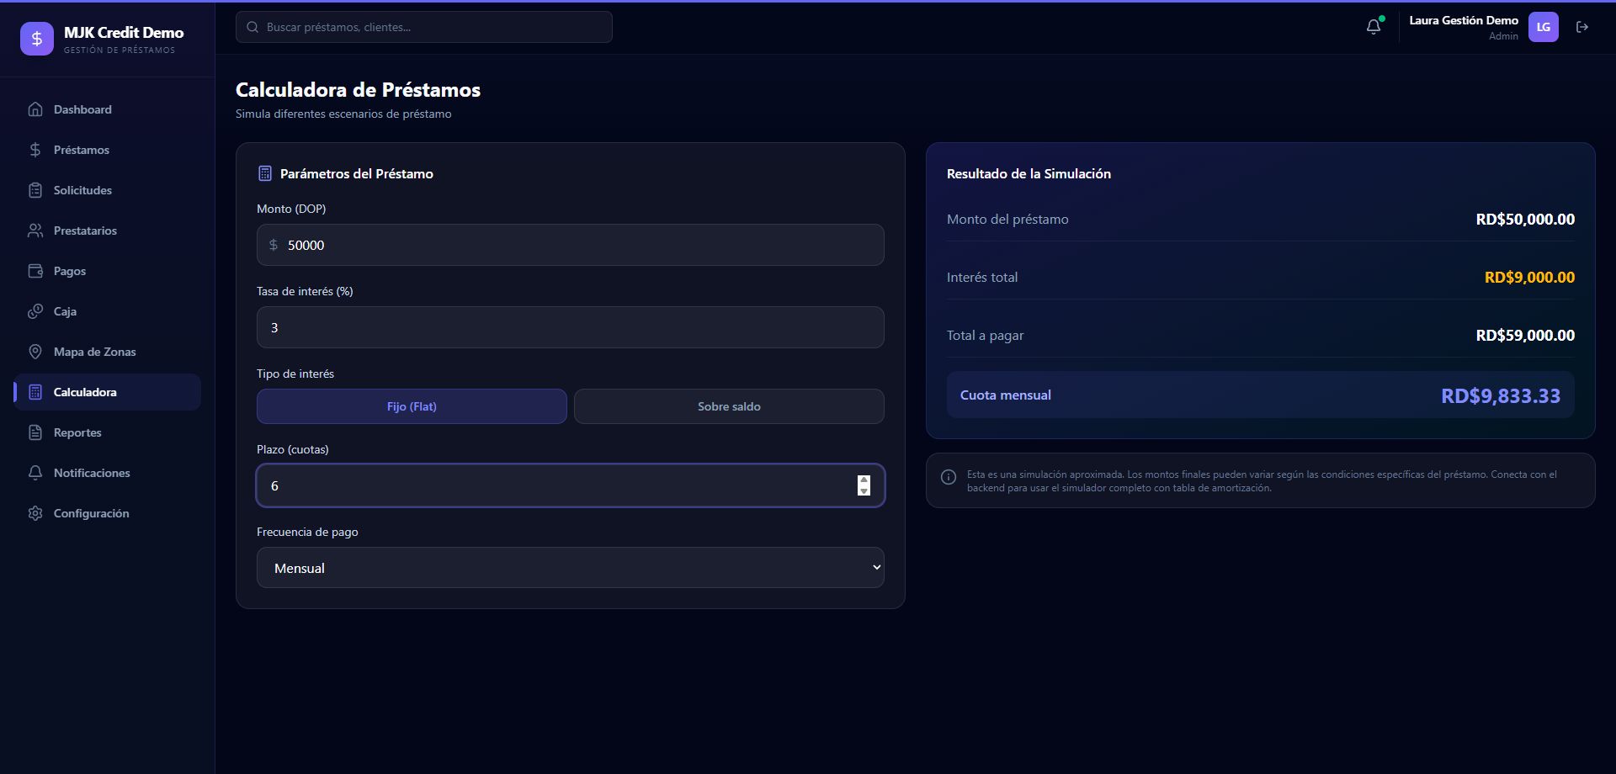The image size is (1616, 774).
Task: Increase Plazo cuotas with up arrow
Action: (x=864, y=480)
